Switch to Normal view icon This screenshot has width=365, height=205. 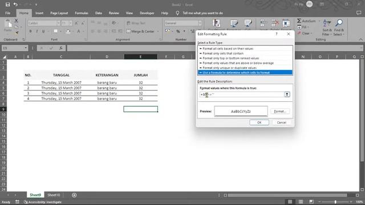290,202
